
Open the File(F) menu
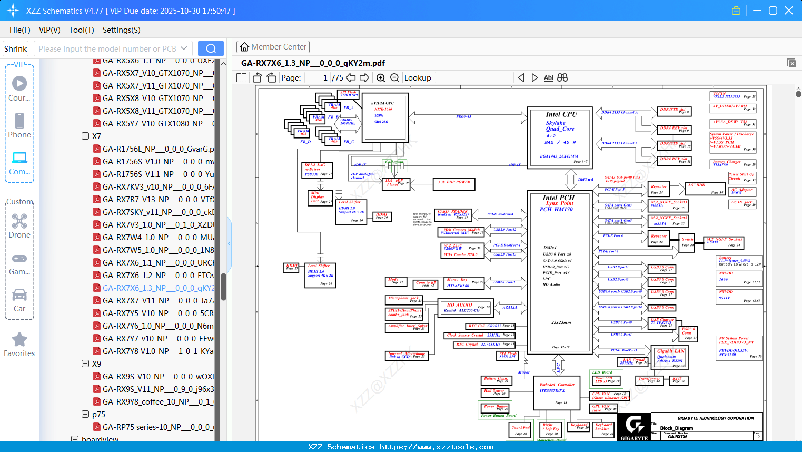coord(20,30)
